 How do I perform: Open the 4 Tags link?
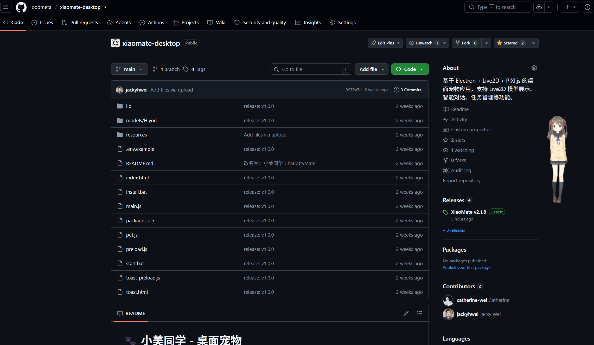pos(195,69)
